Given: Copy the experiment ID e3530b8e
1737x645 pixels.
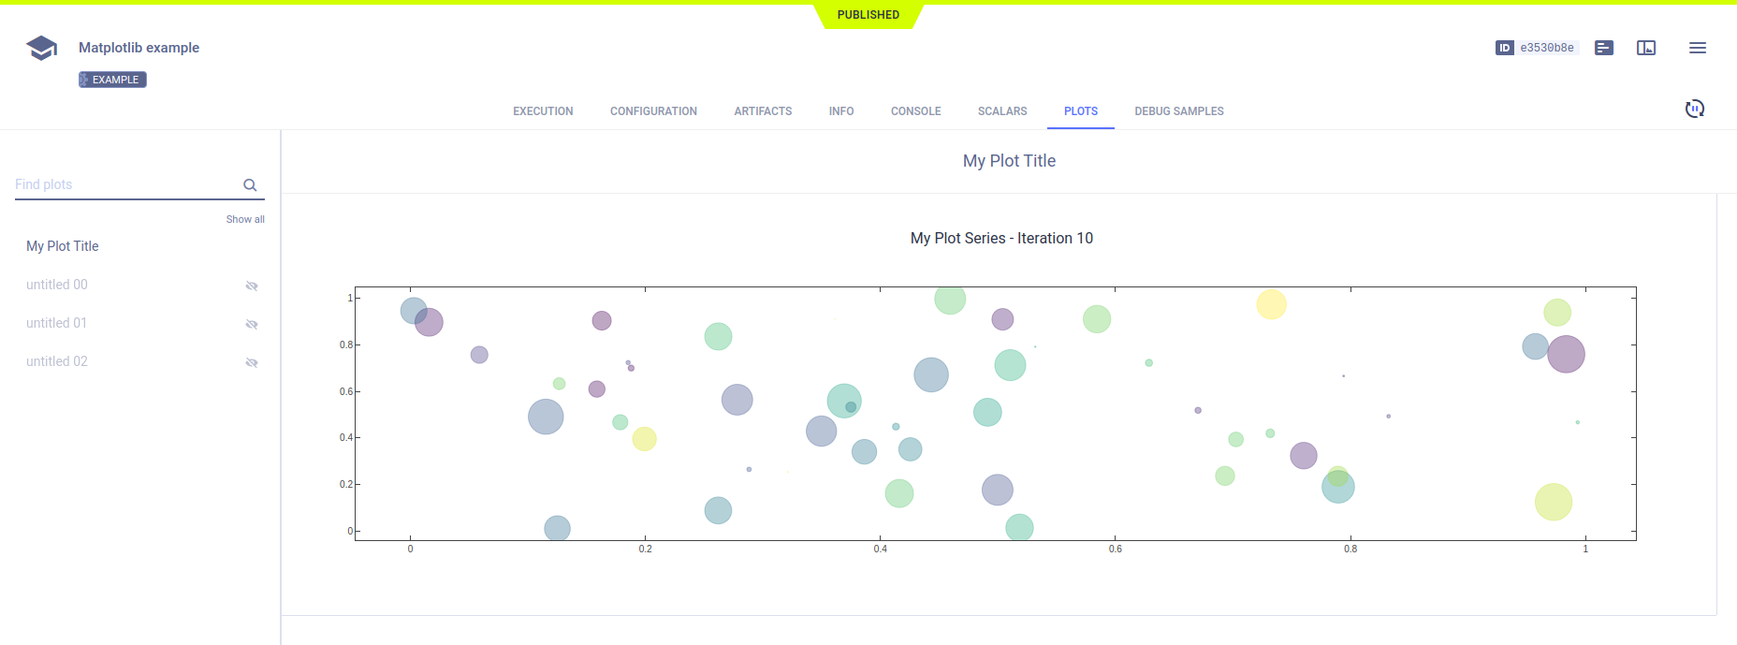Looking at the screenshot, I should [1546, 48].
